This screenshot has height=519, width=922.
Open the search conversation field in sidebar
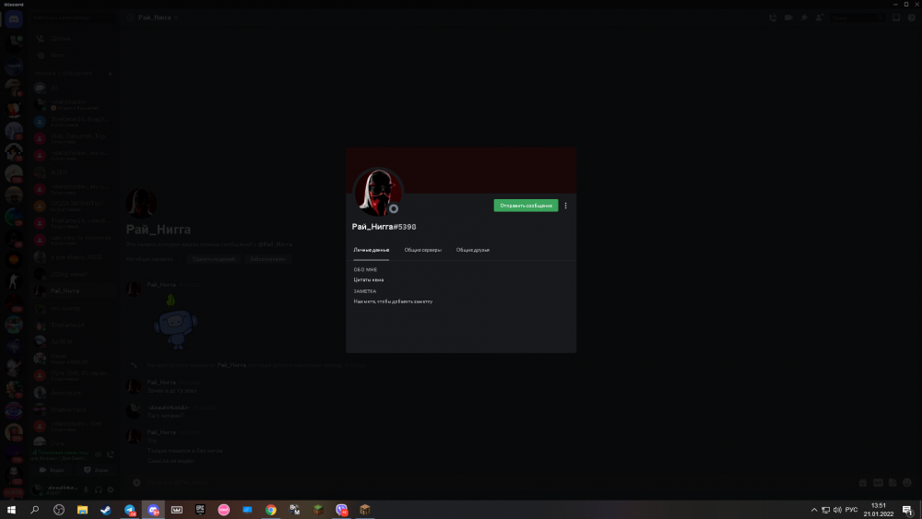click(72, 18)
